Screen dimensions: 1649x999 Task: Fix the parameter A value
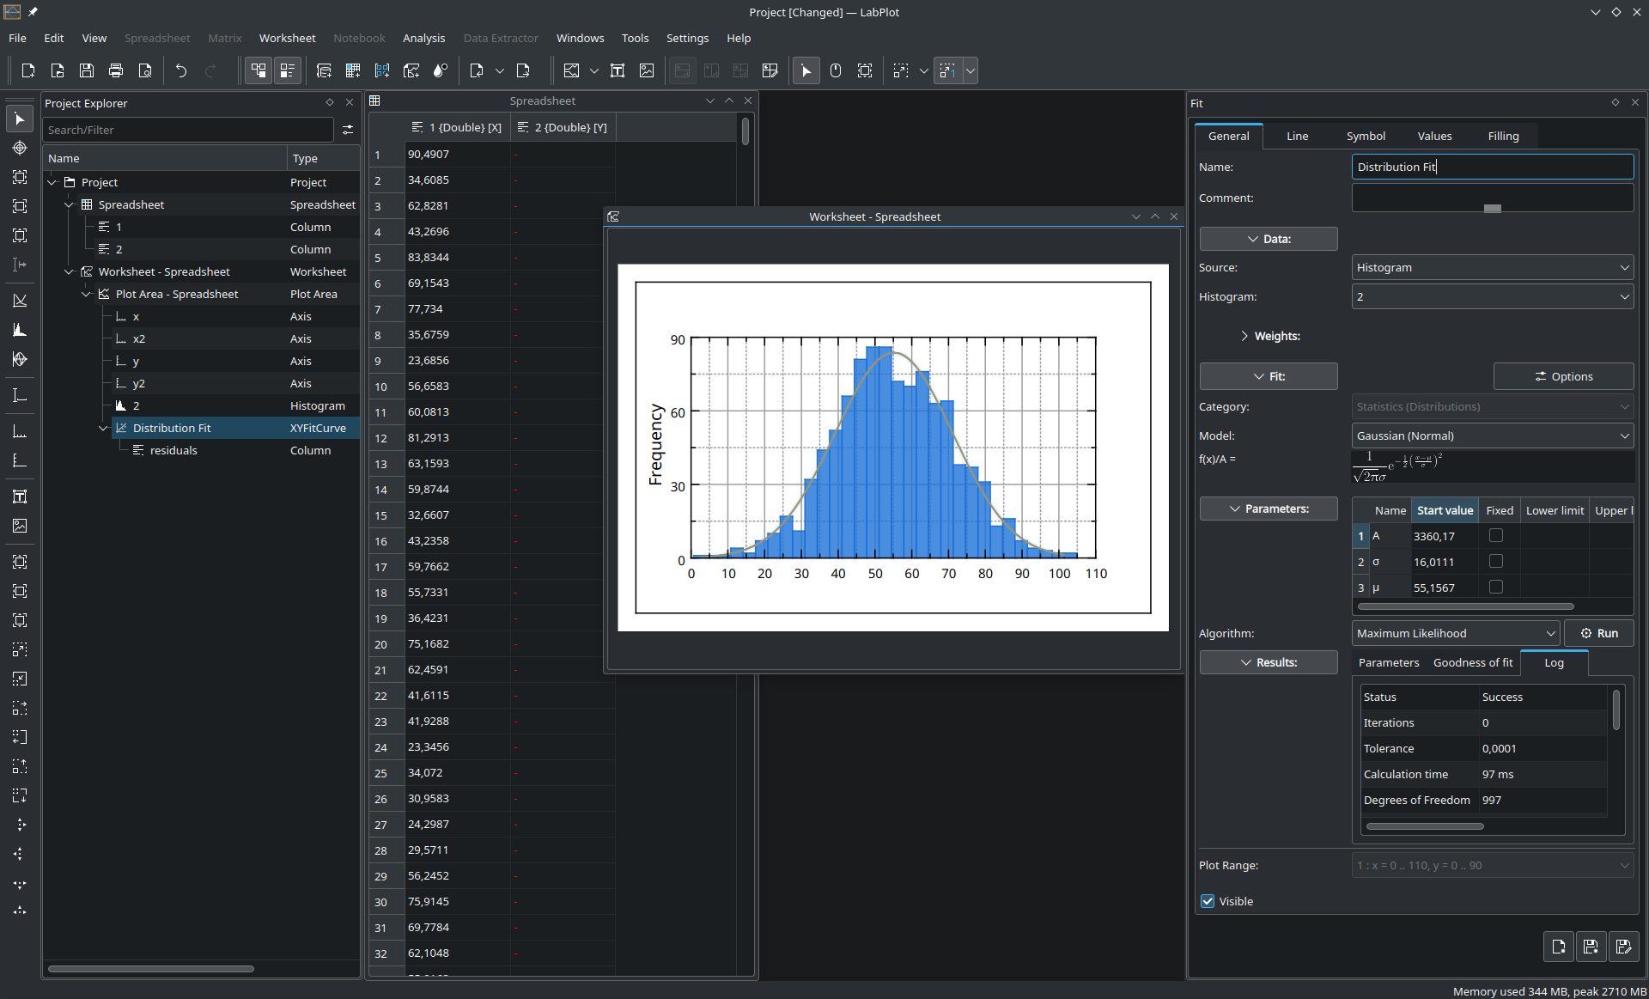[1496, 535]
